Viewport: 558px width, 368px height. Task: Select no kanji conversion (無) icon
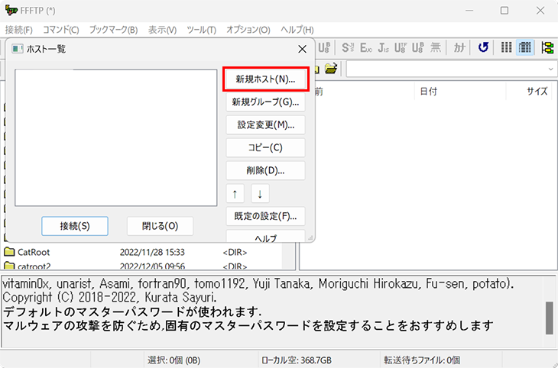[436, 47]
